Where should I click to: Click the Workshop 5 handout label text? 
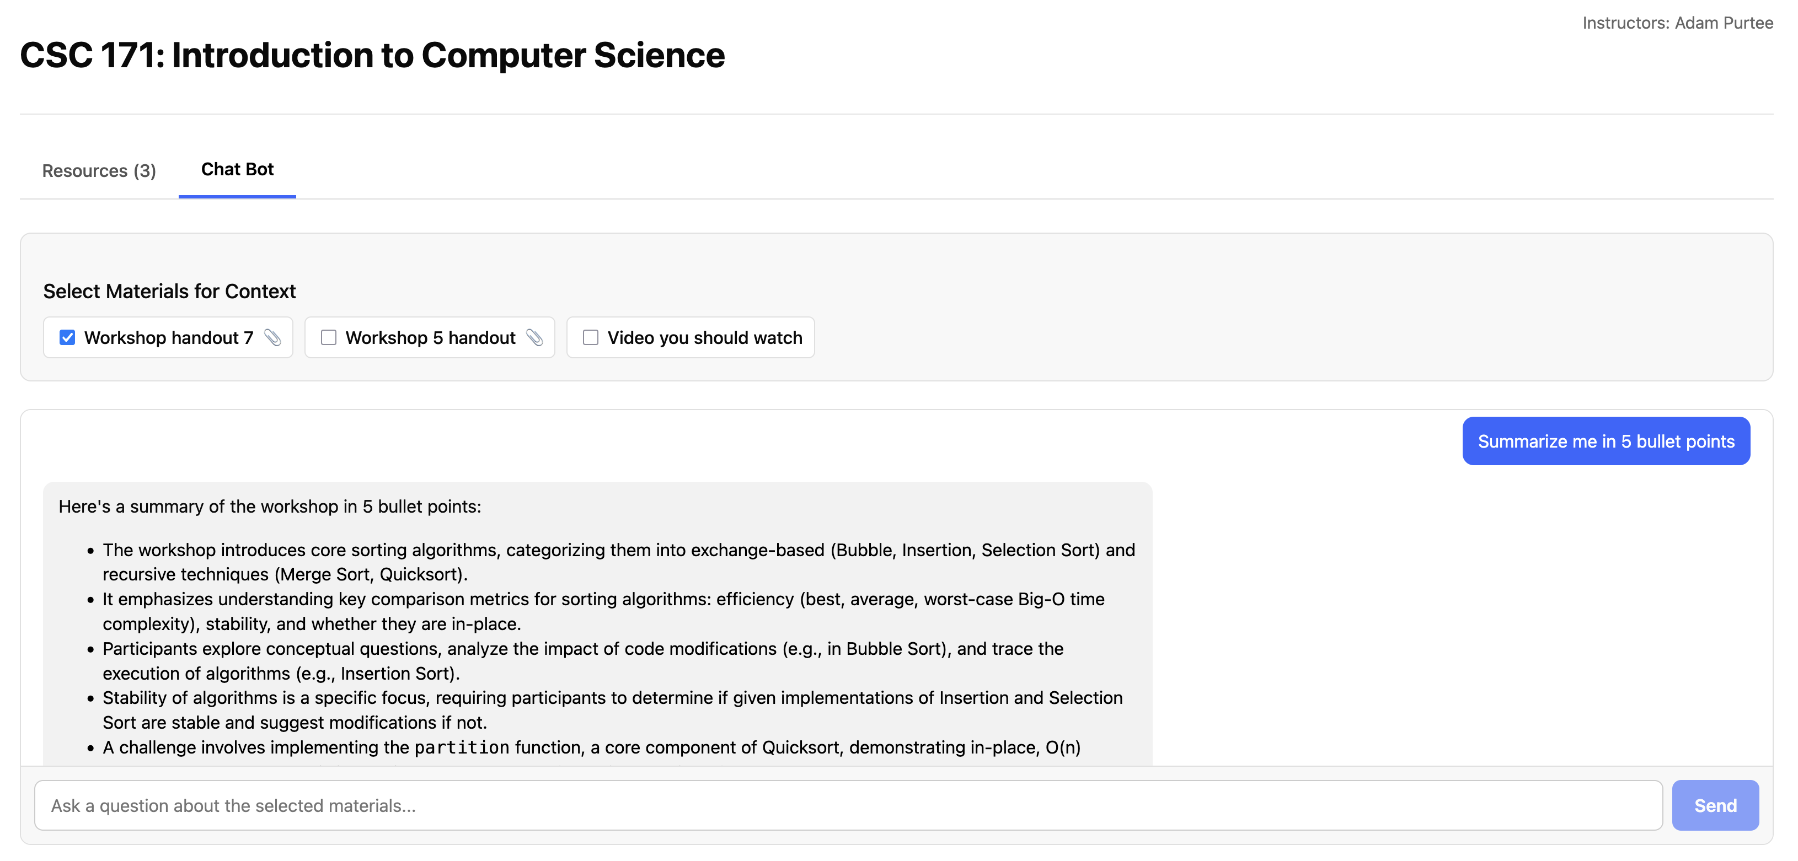[x=430, y=338]
